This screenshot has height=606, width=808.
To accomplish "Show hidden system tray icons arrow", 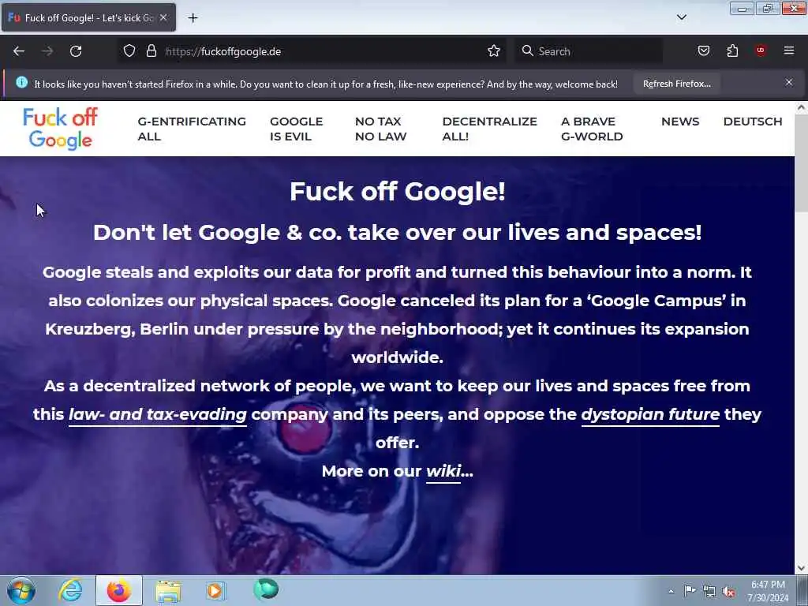I will [671, 591].
